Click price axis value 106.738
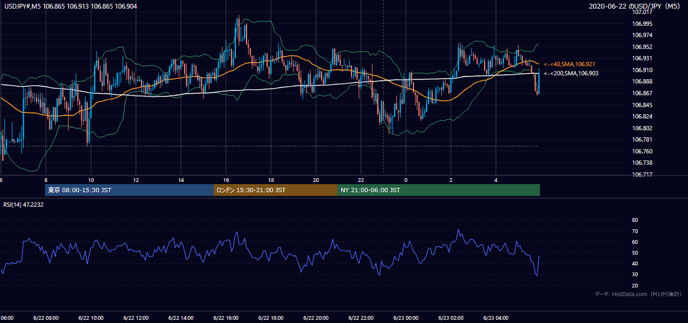 point(642,163)
